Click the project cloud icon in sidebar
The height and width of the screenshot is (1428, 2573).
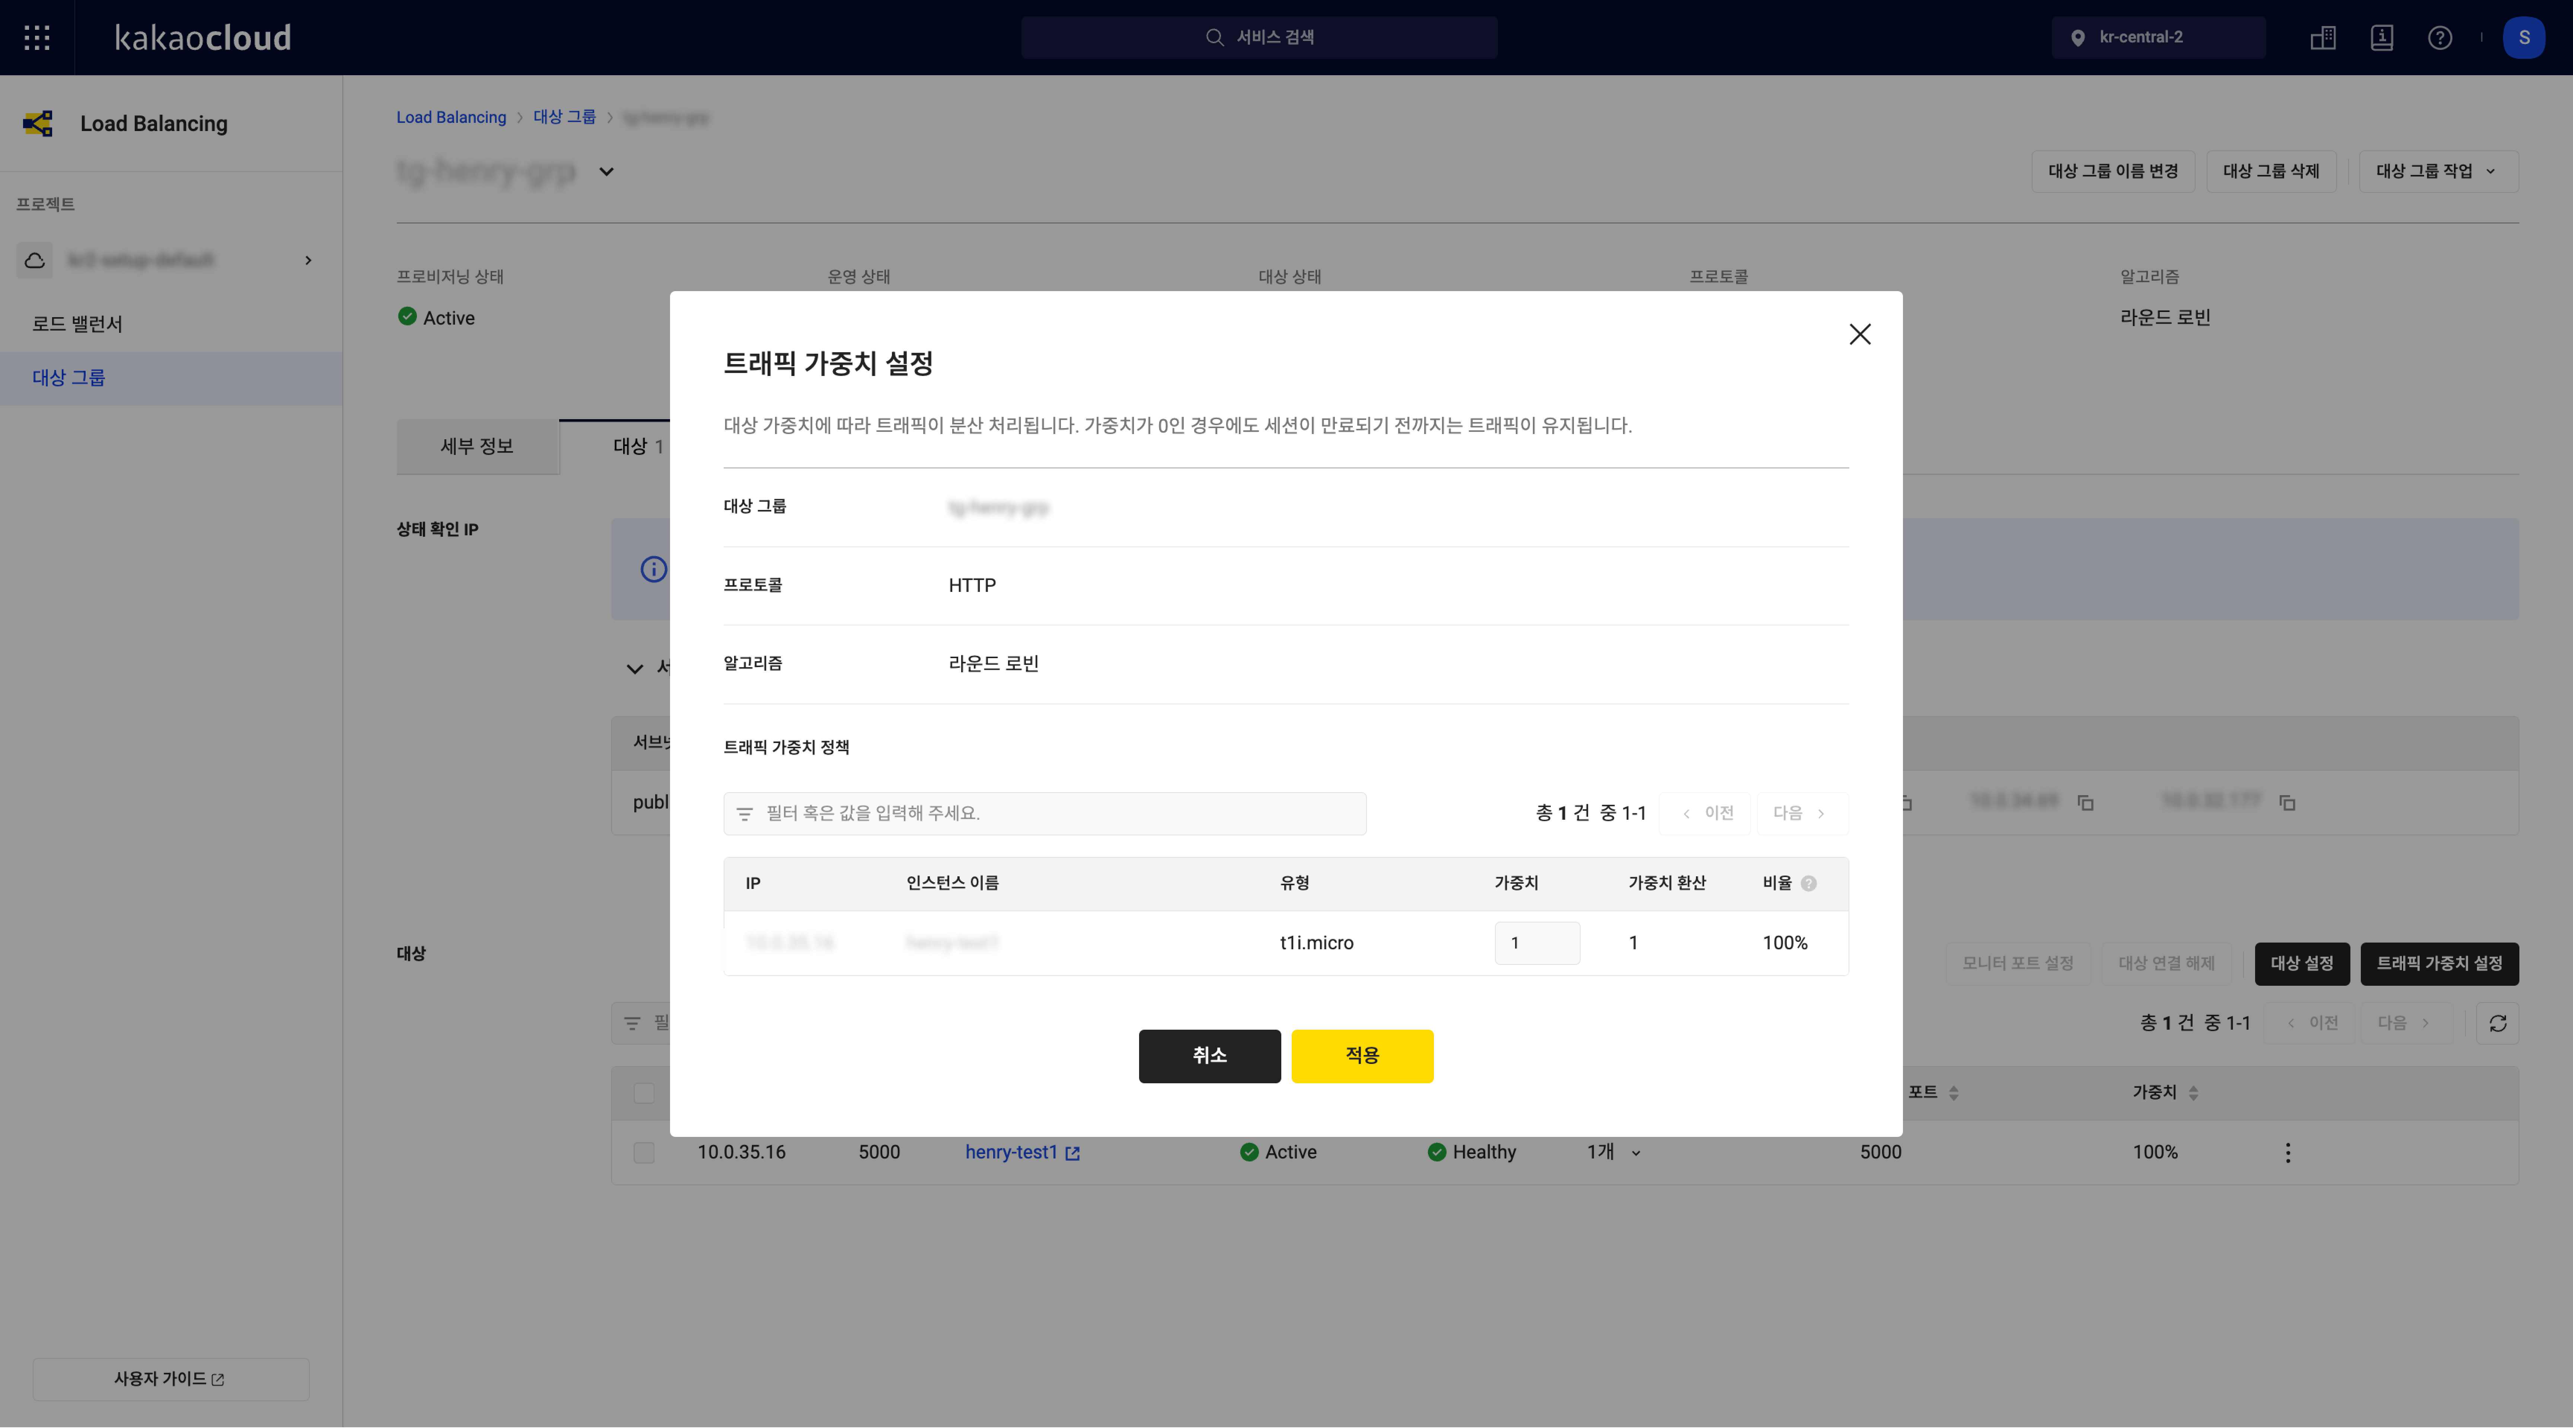(x=35, y=261)
